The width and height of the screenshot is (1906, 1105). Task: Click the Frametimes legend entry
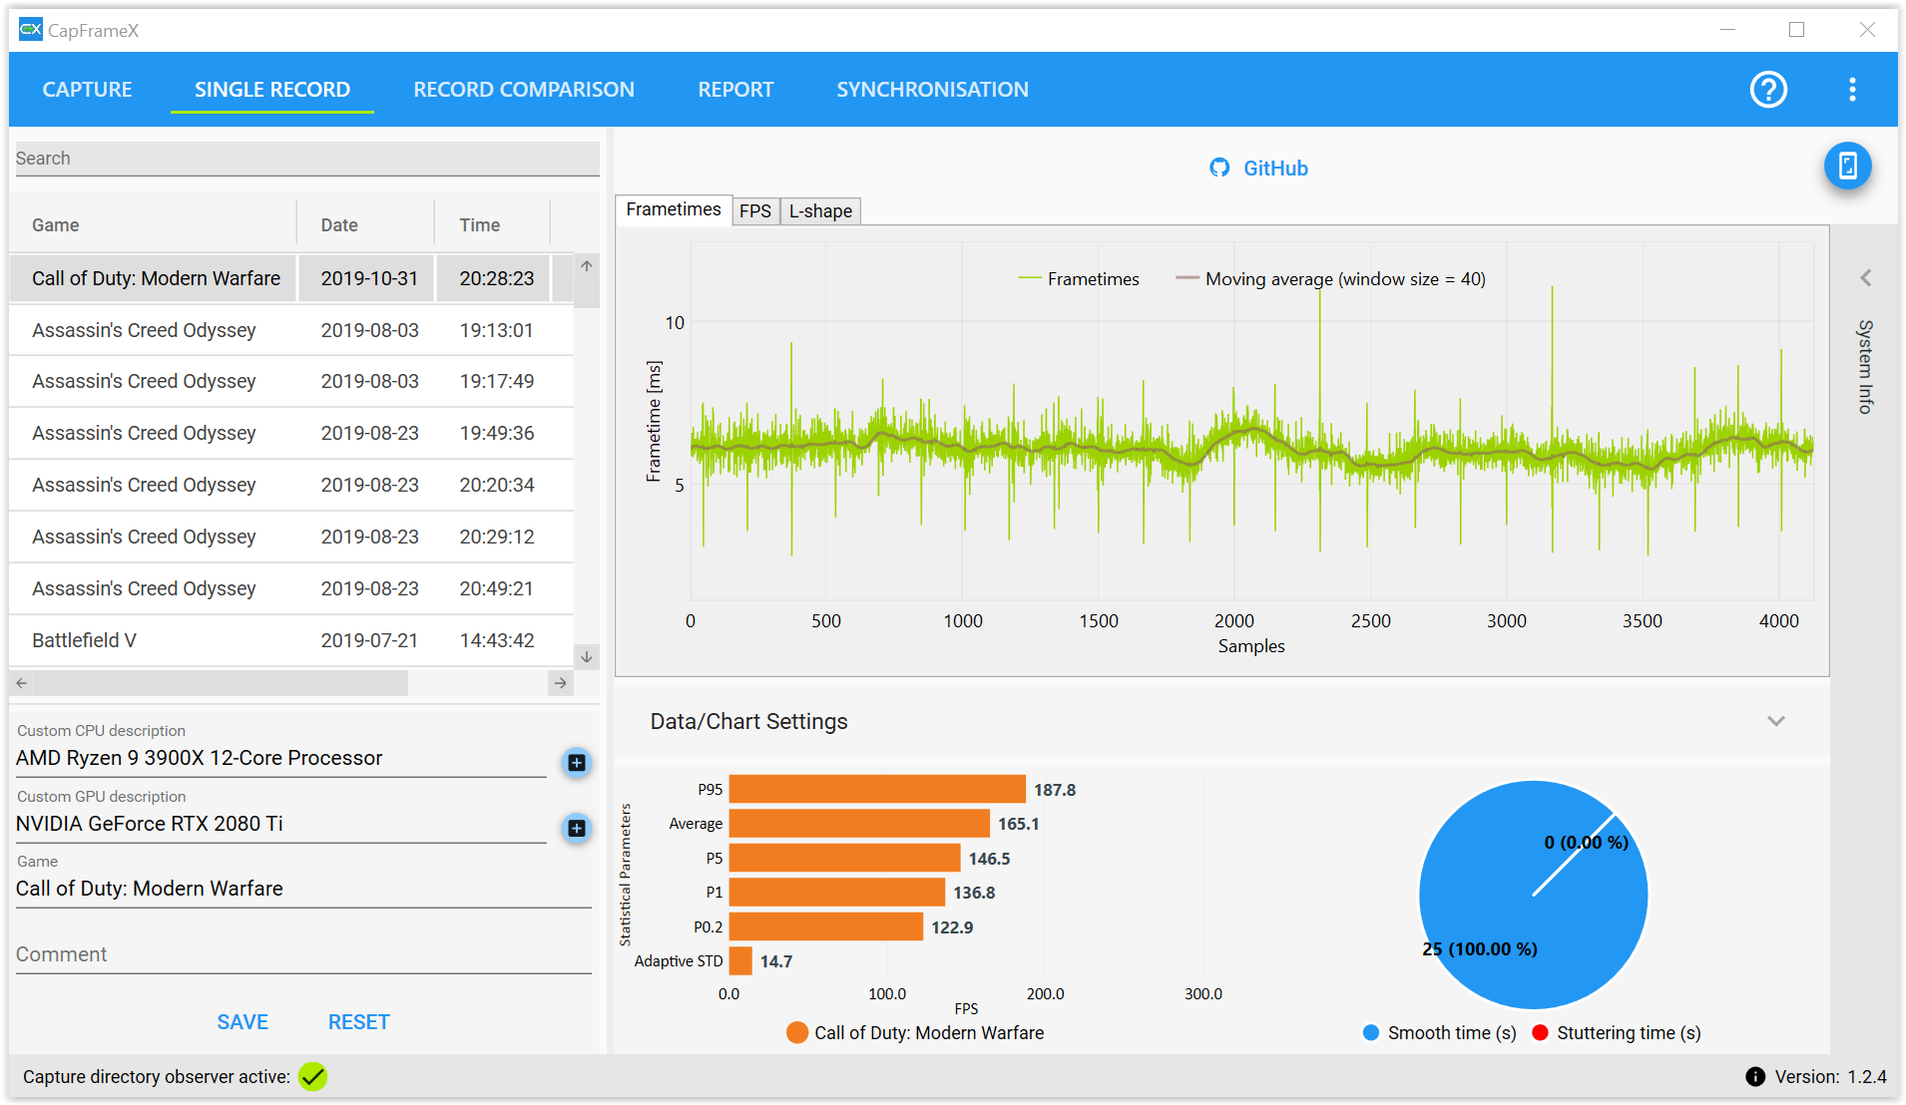pos(1078,279)
